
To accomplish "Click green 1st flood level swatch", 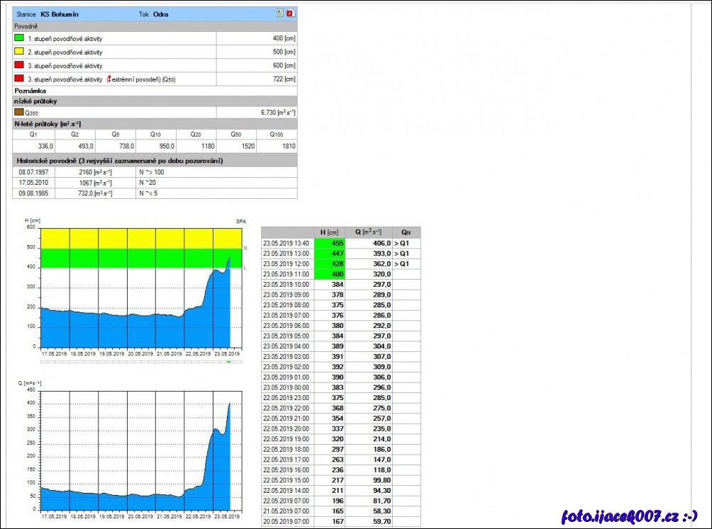I will [19, 39].
